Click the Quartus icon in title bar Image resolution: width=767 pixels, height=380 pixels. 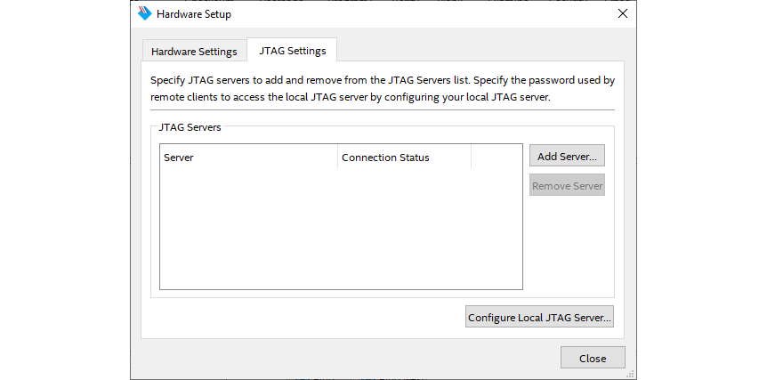pyautogui.click(x=146, y=14)
